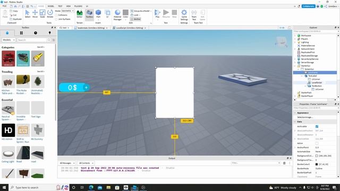Viewport: 340px width, 191px height.
Task: Switch to the MODEL ribbon tab
Action: (51, 6)
